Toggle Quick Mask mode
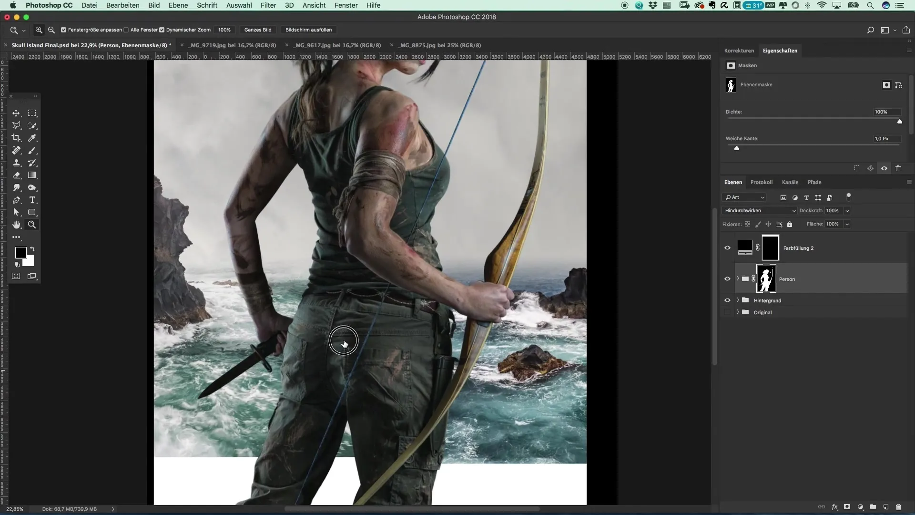Image resolution: width=915 pixels, height=515 pixels. [16, 276]
